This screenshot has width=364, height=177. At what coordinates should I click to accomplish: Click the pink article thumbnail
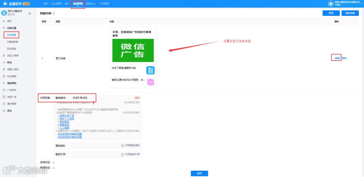click(x=150, y=82)
